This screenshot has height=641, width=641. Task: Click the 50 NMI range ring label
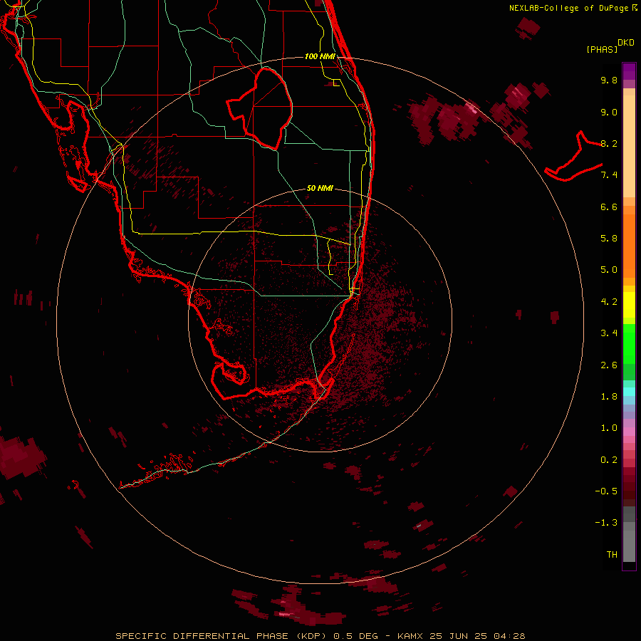click(x=320, y=188)
